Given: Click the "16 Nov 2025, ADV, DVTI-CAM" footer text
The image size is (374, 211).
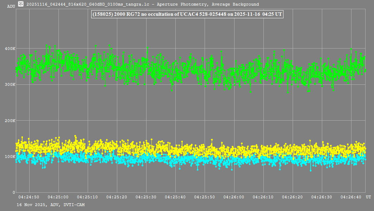Looking at the screenshot, I should coord(50,205).
